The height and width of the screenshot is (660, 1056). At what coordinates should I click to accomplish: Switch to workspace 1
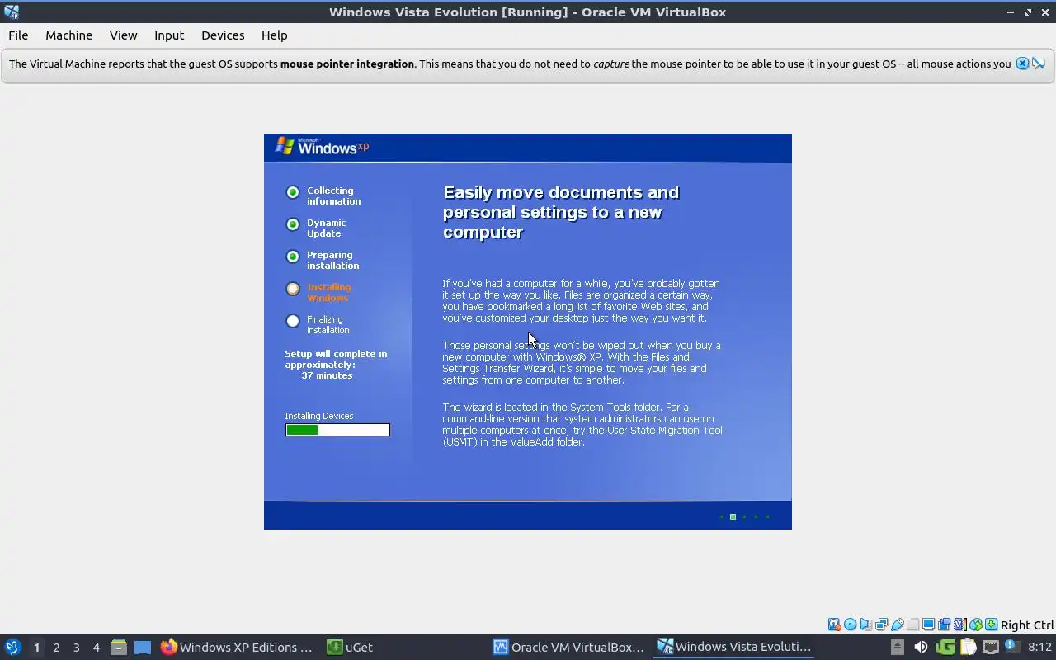(x=36, y=648)
